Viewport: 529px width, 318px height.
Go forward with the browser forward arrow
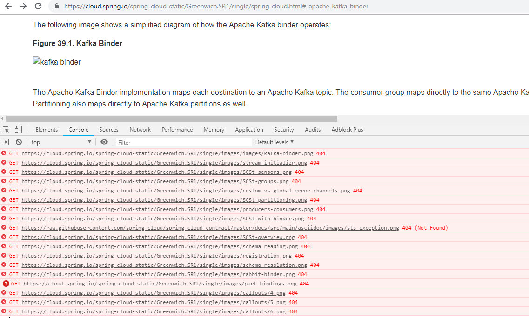[x=23, y=6]
